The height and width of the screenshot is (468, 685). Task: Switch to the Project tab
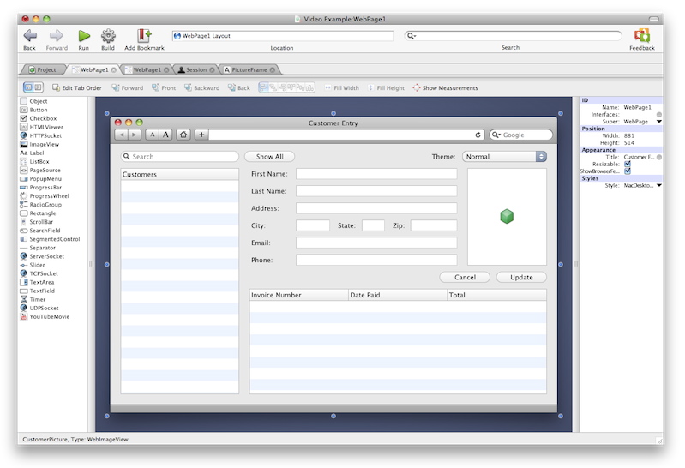[x=43, y=69]
